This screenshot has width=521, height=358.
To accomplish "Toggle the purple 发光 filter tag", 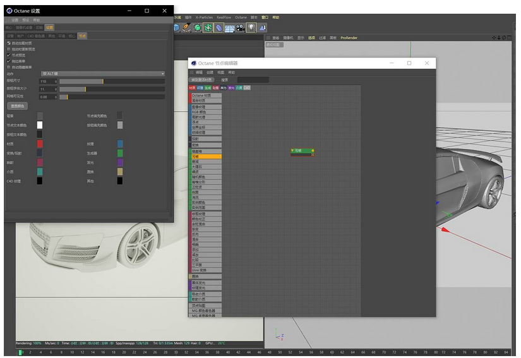I will pyautogui.click(x=231, y=88).
